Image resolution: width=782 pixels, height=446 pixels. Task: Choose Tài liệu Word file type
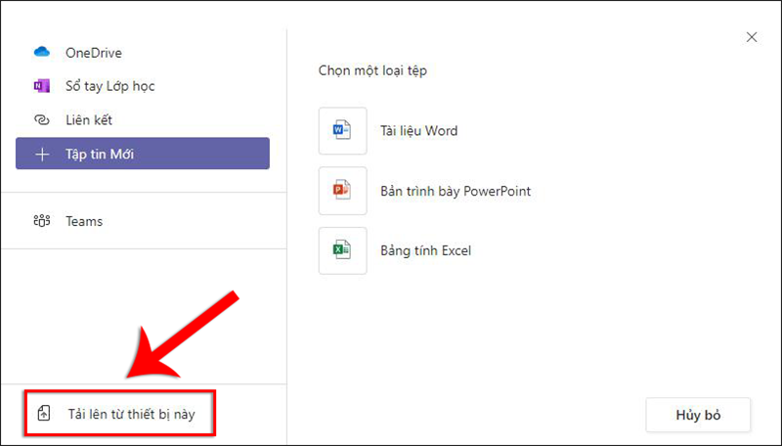(x=418, y=131)
